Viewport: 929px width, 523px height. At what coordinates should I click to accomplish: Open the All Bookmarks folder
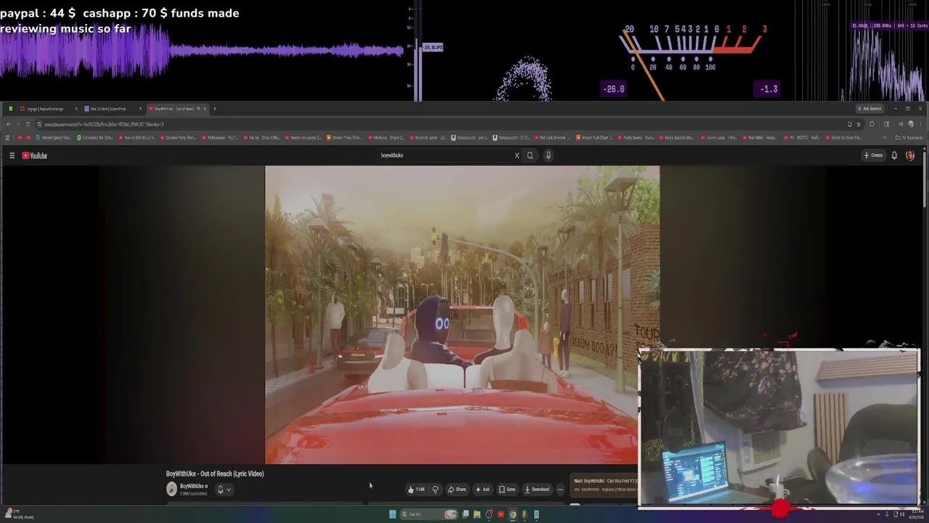click(909, 137)
